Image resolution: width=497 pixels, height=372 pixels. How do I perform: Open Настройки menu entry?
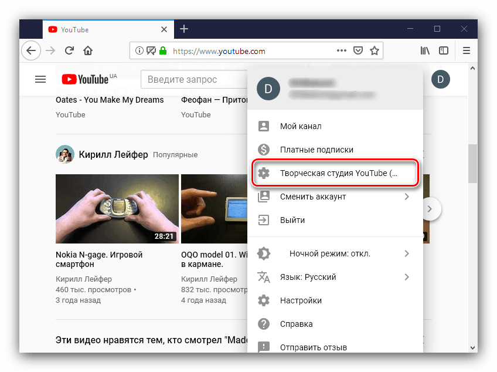click(x=335, y=300)
